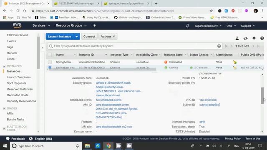Select checkbox for terminated Springboota instance
Image resolution: width=267 pixels, height=150 pixels.
[50, 62]
